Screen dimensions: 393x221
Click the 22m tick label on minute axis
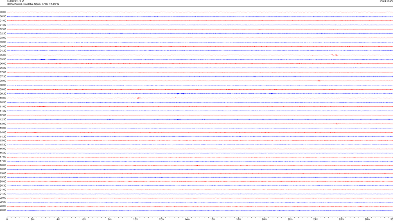click(290, 219)
